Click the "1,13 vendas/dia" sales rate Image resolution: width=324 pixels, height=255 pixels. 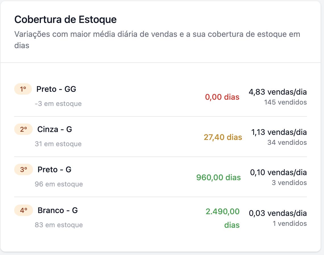pos(279,132)
